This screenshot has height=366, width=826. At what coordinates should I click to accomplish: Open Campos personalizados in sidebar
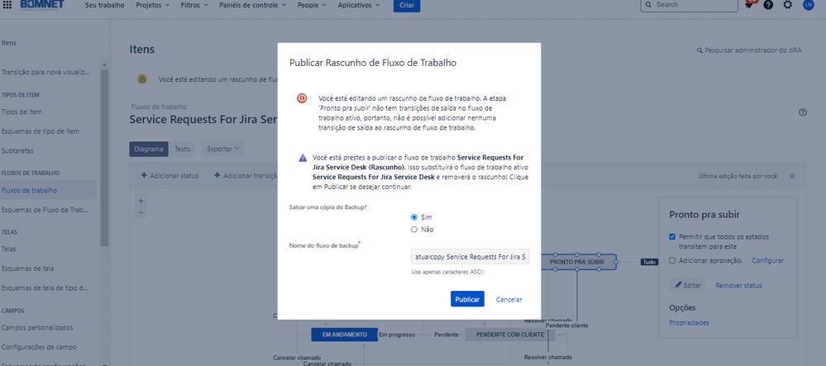click(36, 327)
